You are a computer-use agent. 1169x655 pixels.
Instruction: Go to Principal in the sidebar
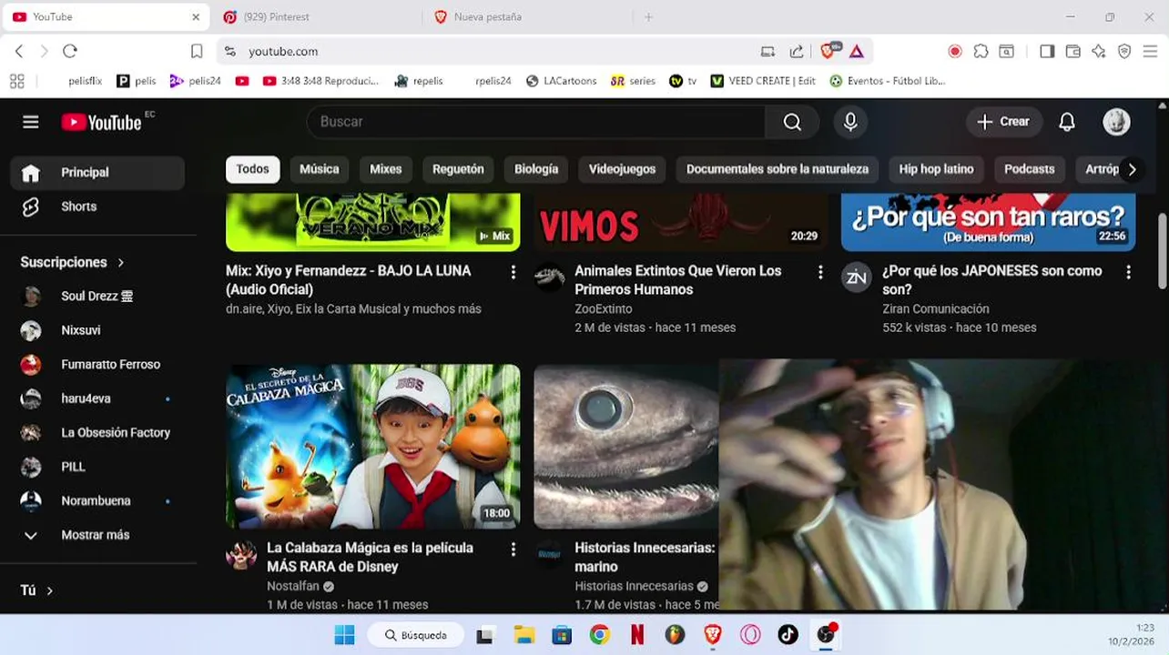click(97, 172)
